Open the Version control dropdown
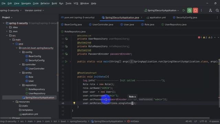220x124 pixels. pos(34,10)
